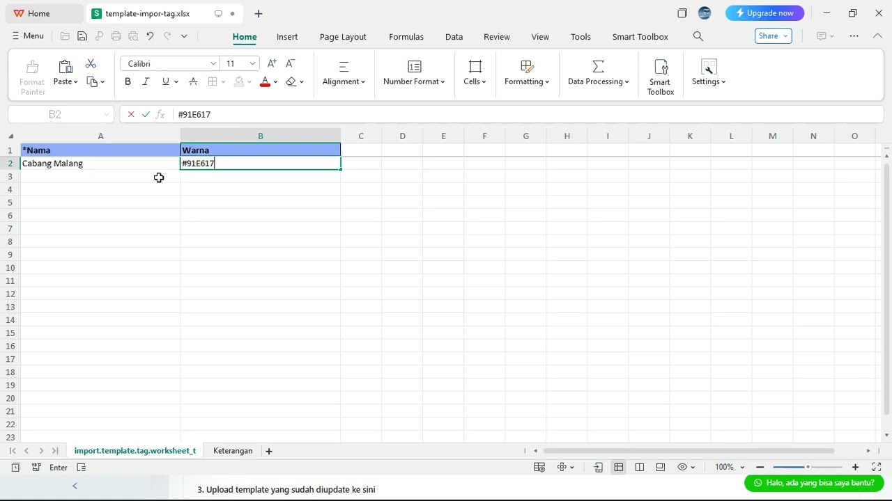
Task: Open Insert Function fx icon
Action: click(x=160, y=114)
